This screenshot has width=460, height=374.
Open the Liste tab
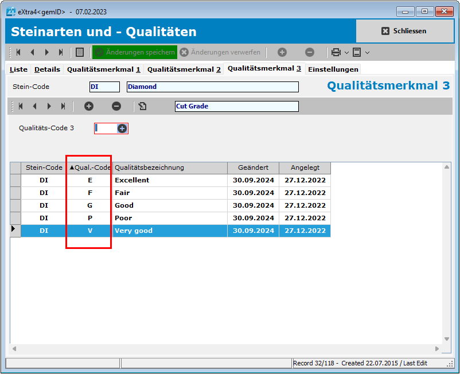click(19, 69)
